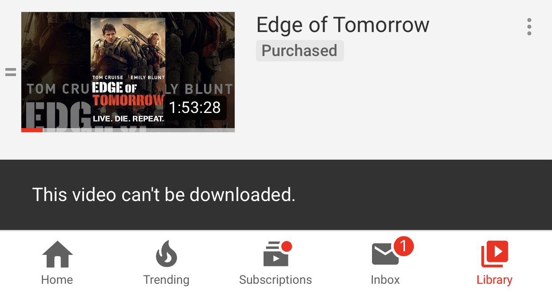Switch to the Trending tab label
The image size is (552, 294).
(x=166, y=280)
